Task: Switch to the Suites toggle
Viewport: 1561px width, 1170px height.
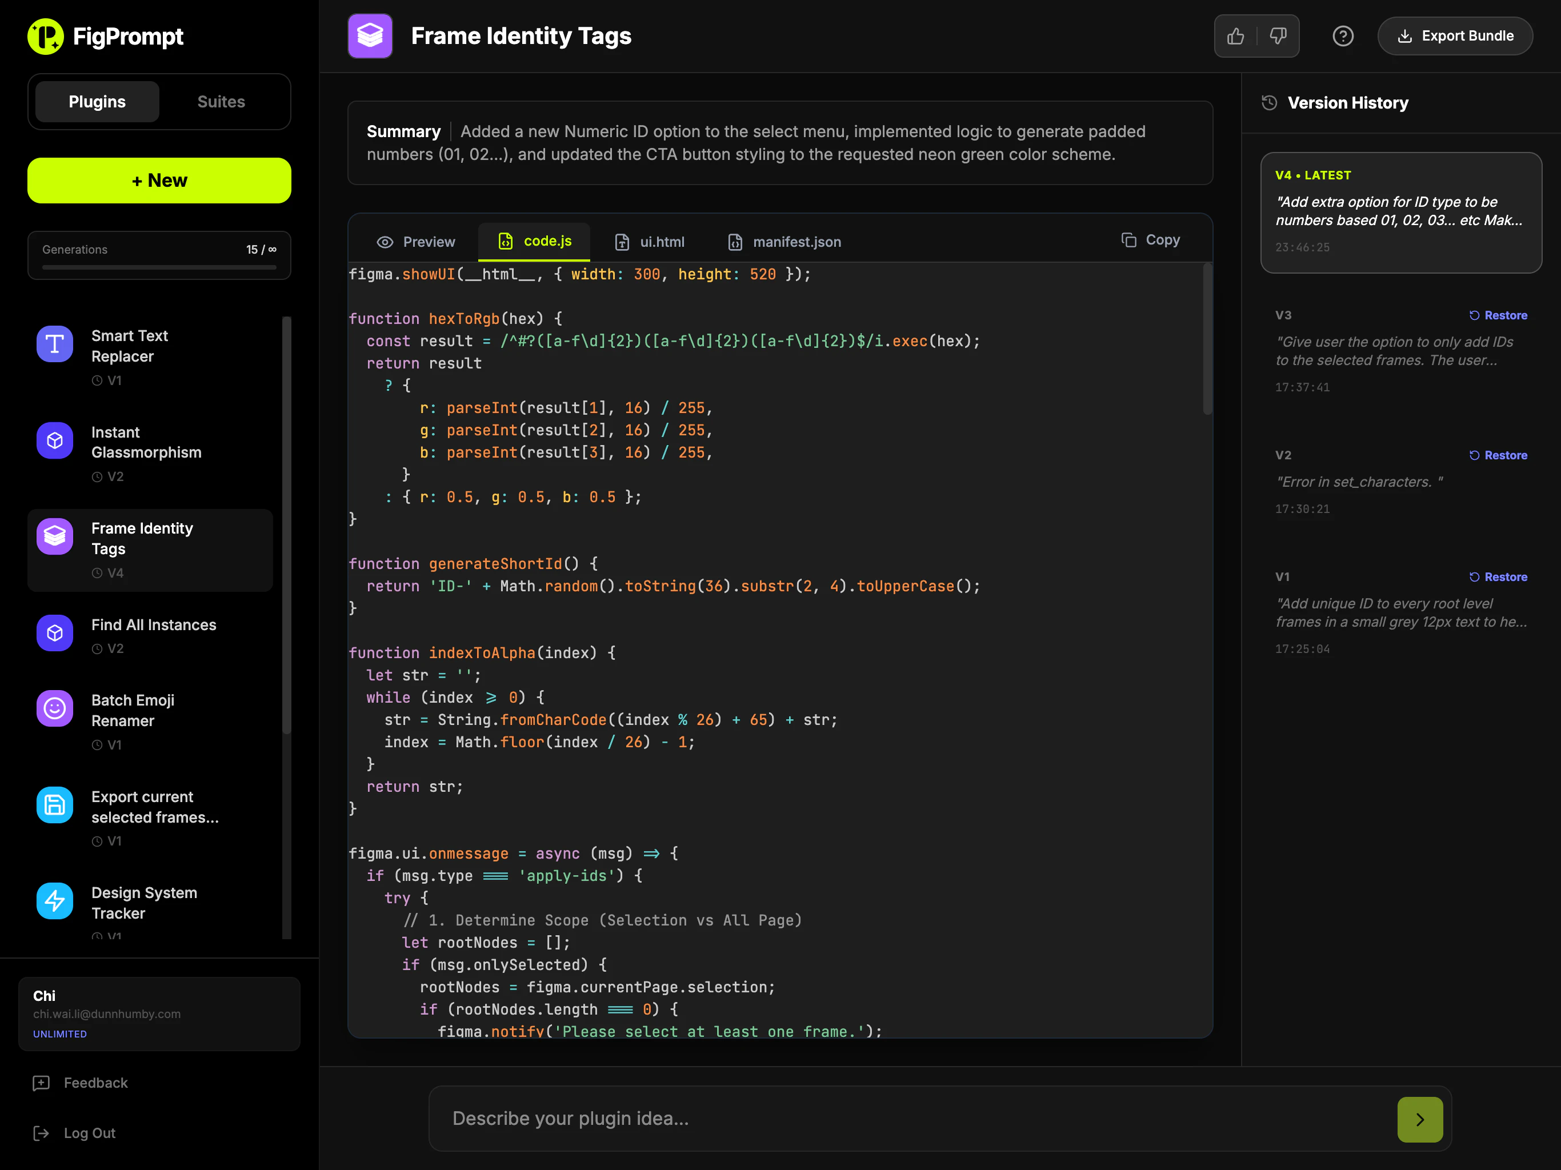Action: [221, 102]
